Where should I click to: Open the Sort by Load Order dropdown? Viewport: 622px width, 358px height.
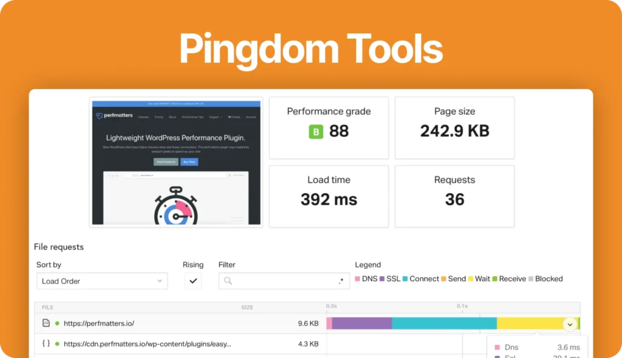pos(102,281)
